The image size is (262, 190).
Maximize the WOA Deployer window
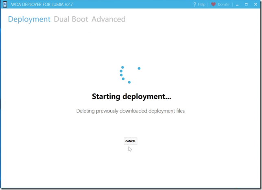coord(246,4)
